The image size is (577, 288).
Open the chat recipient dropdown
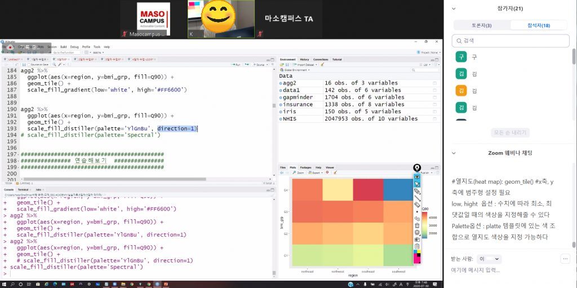coord(489,259)
